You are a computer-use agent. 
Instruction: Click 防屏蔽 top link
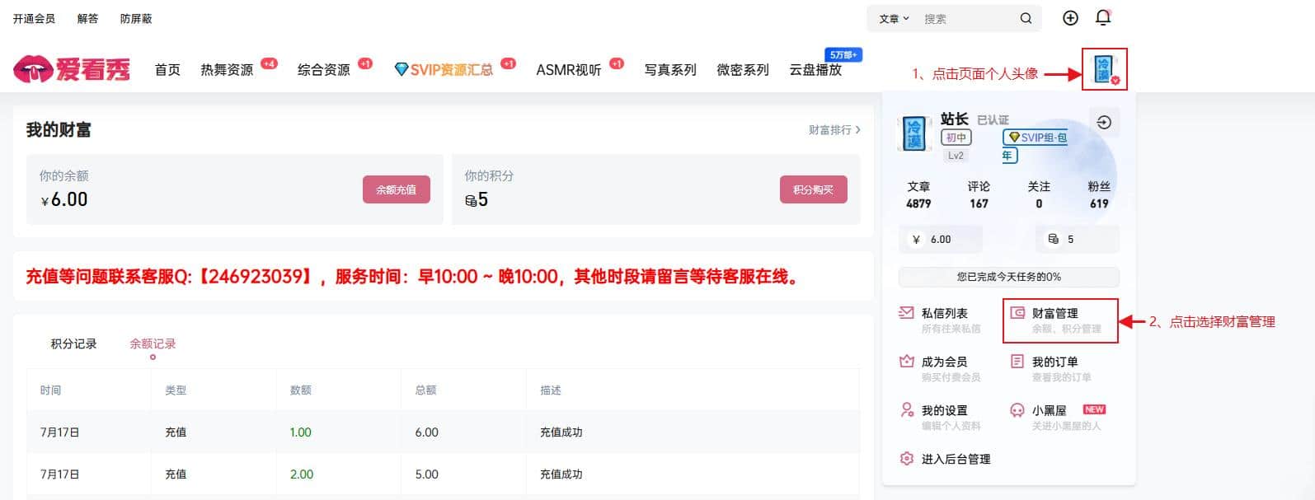[x=136, y=18]
